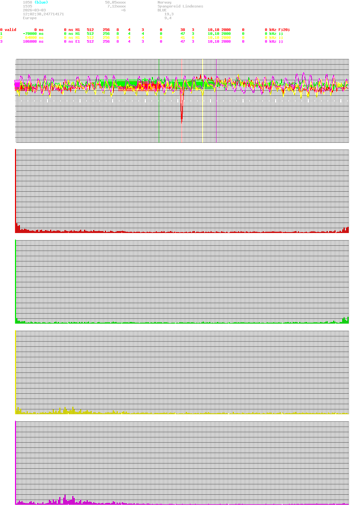Click the timestamp 12:02:30.247714171

point(43,14)
